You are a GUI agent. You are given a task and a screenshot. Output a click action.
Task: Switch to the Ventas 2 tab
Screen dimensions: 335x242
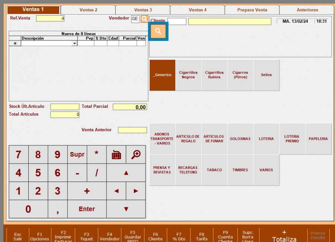88,10
